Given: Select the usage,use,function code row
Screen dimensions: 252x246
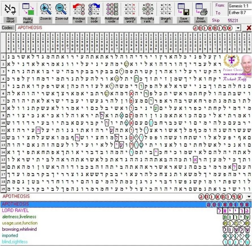Looking at the screenshot, I should 126,223.
